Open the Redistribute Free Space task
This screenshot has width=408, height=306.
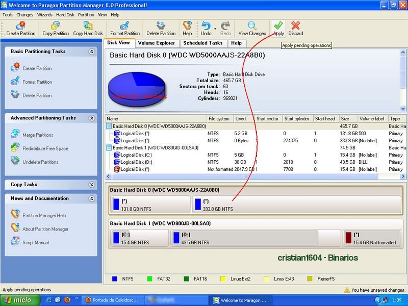[x=45, y=148]
